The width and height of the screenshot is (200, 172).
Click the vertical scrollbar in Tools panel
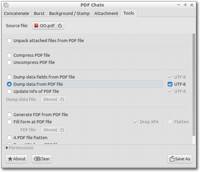pyautogui.click(x=194, y=85)
